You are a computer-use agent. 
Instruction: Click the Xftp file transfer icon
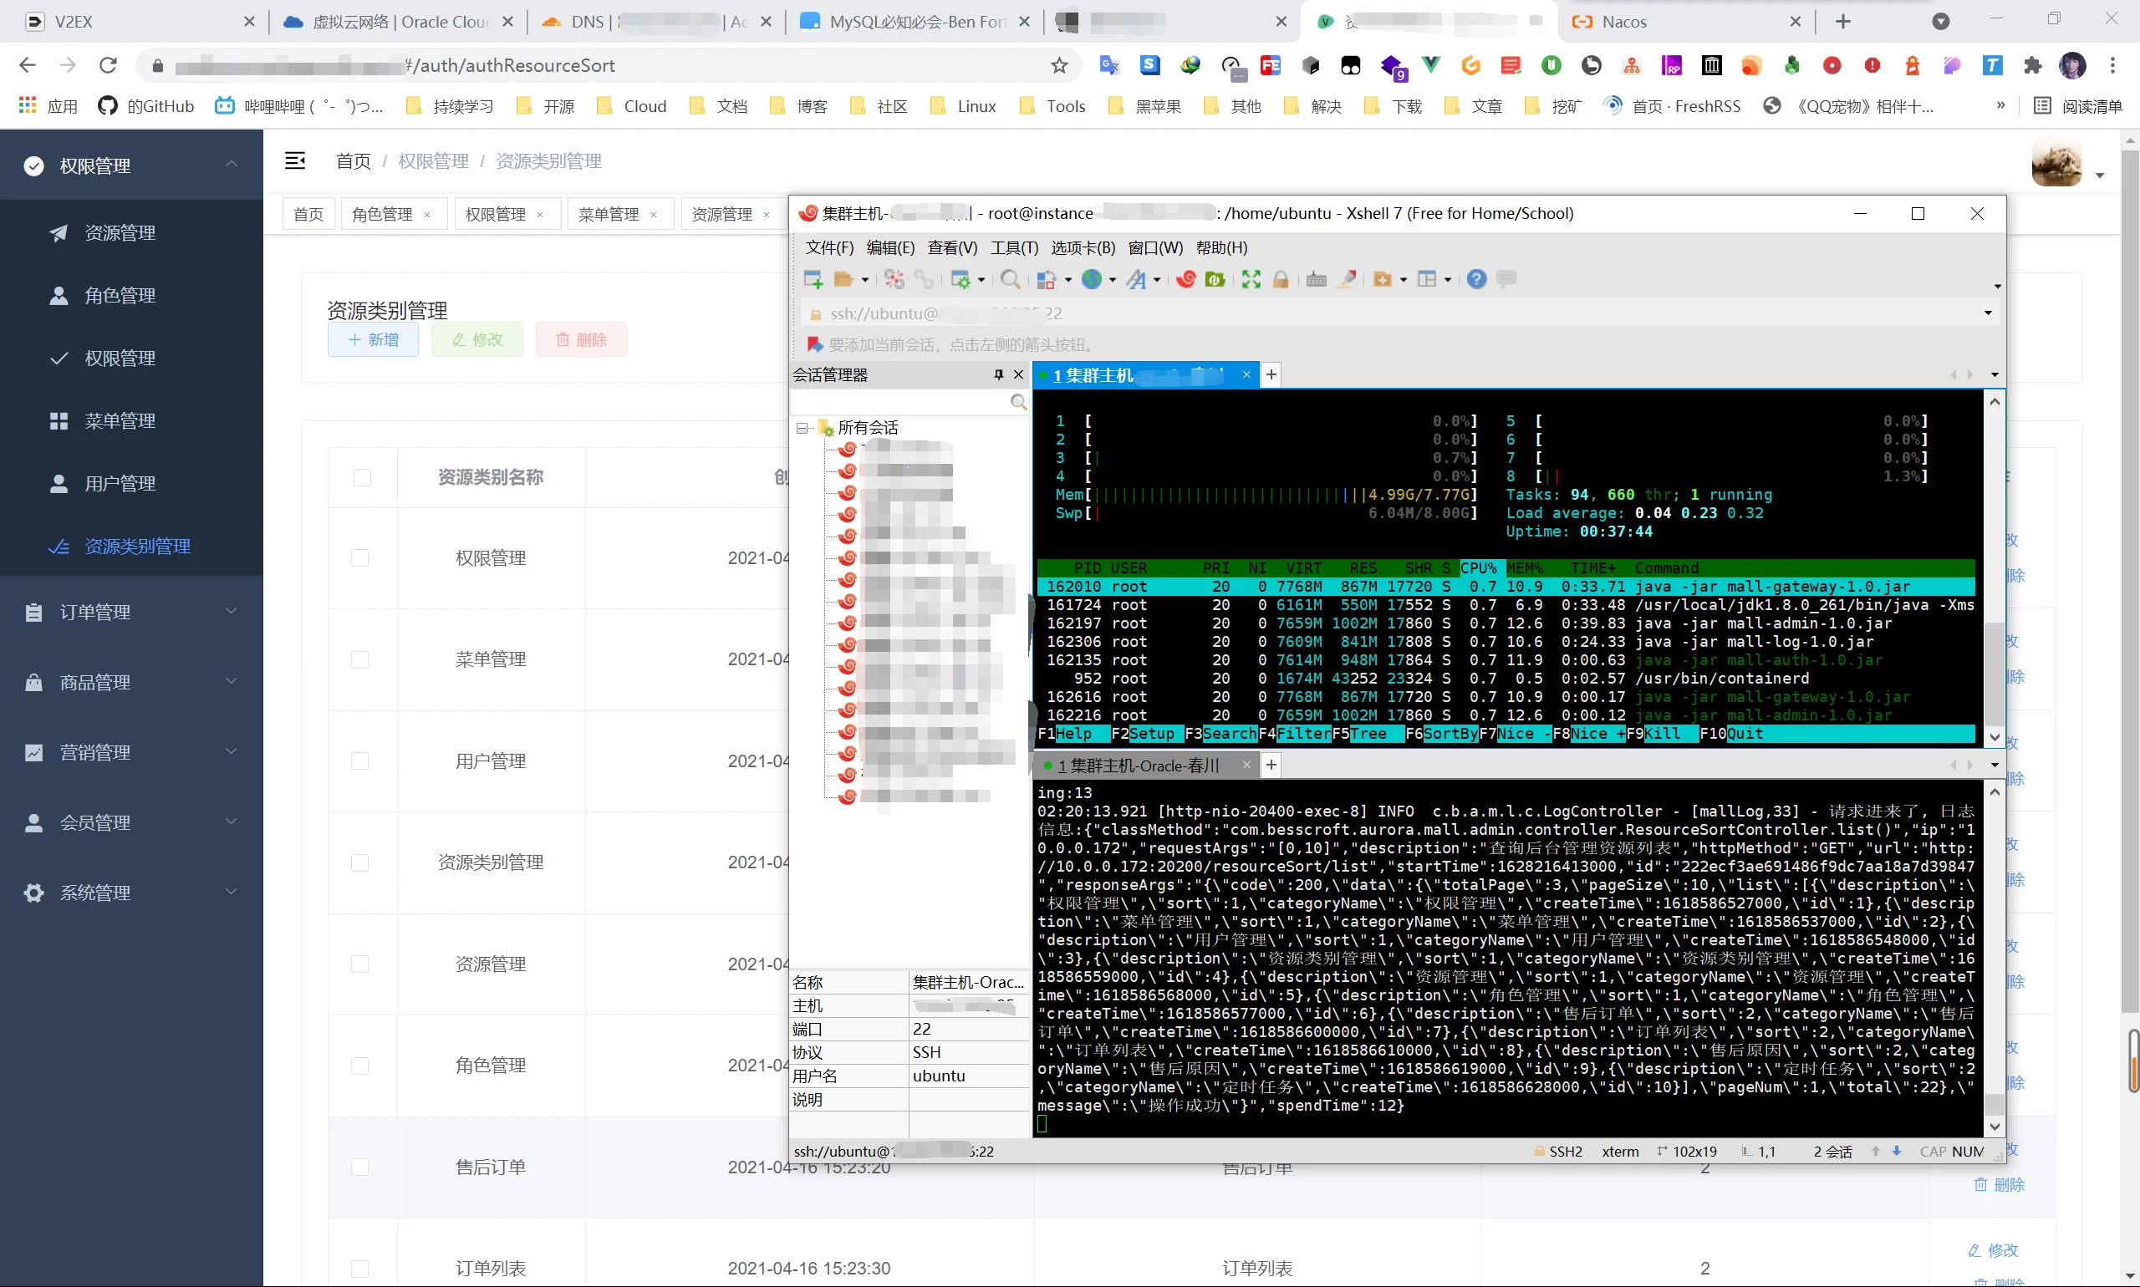[1215, 279]
